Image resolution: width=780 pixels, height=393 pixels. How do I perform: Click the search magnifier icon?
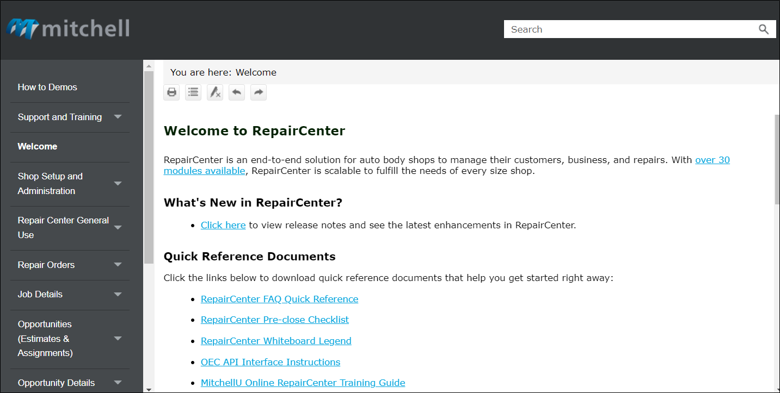pos(764,29)
